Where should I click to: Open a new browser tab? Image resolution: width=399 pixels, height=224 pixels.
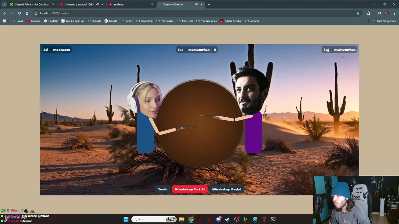pyautogui.click(x=209, y=4)
